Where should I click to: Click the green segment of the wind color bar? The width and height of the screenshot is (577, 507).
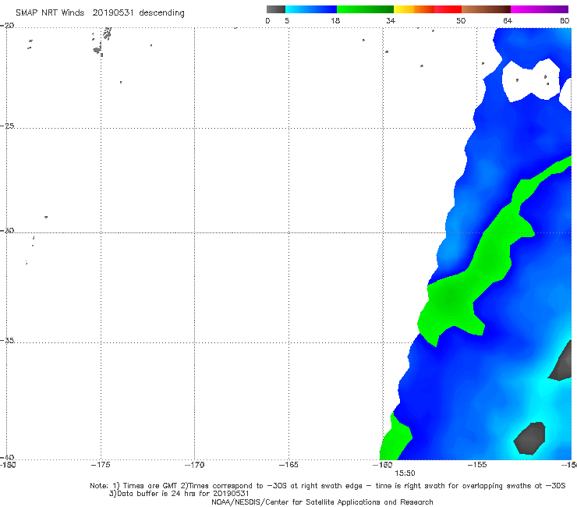365,9
